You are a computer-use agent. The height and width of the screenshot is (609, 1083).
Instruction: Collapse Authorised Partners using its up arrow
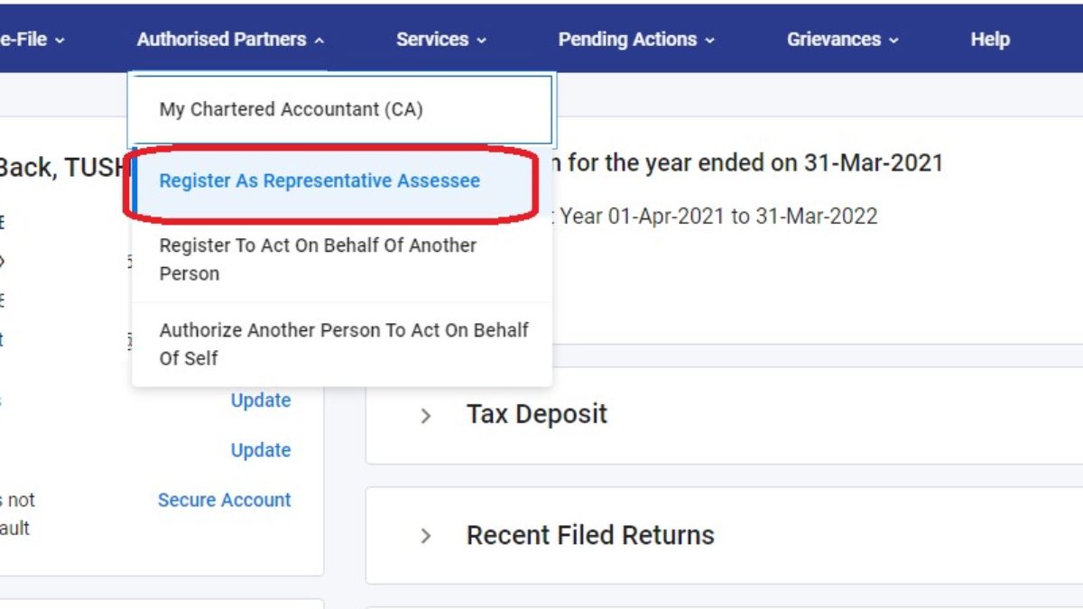click(x=319, y=41)
